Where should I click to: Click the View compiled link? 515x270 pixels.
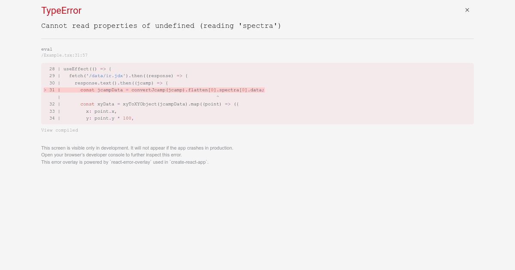click(60, 130)
